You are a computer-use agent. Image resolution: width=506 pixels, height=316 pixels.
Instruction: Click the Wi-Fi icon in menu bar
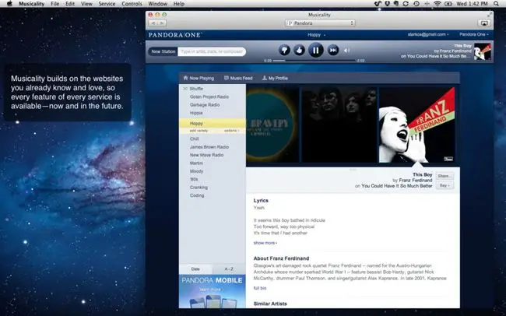[x=437, y=4]
